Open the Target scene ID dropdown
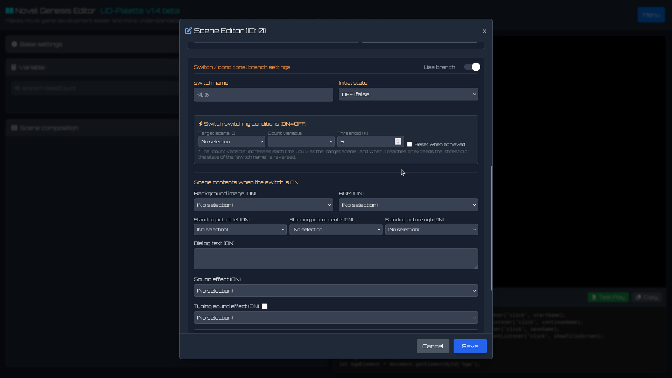This screenshot has width=672, height=378. 232,142
